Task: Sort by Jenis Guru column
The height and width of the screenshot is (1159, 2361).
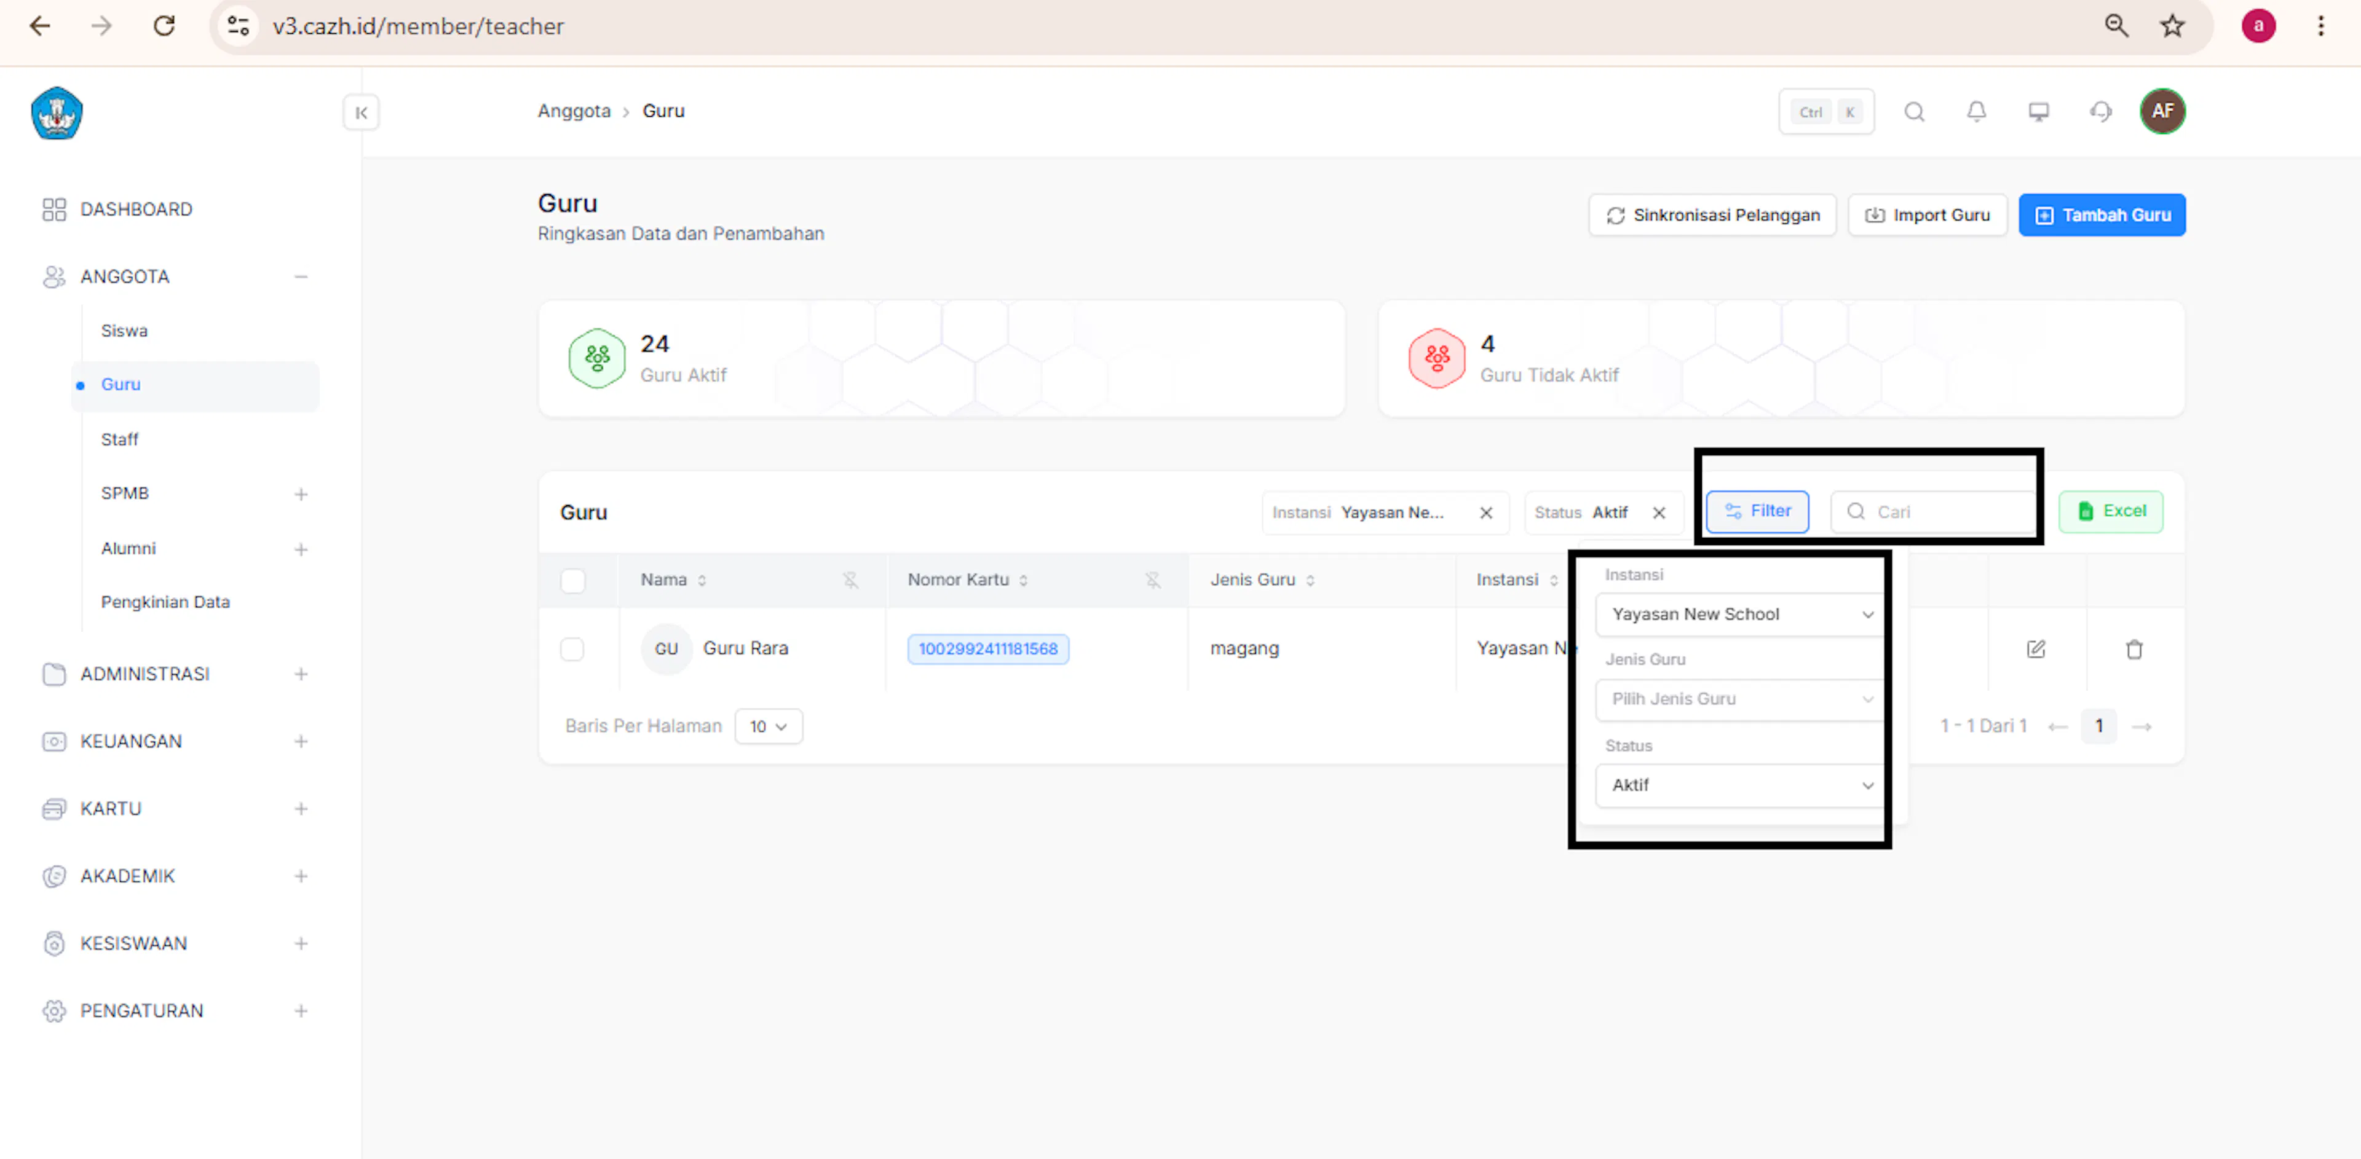Action: (1311, 580)
